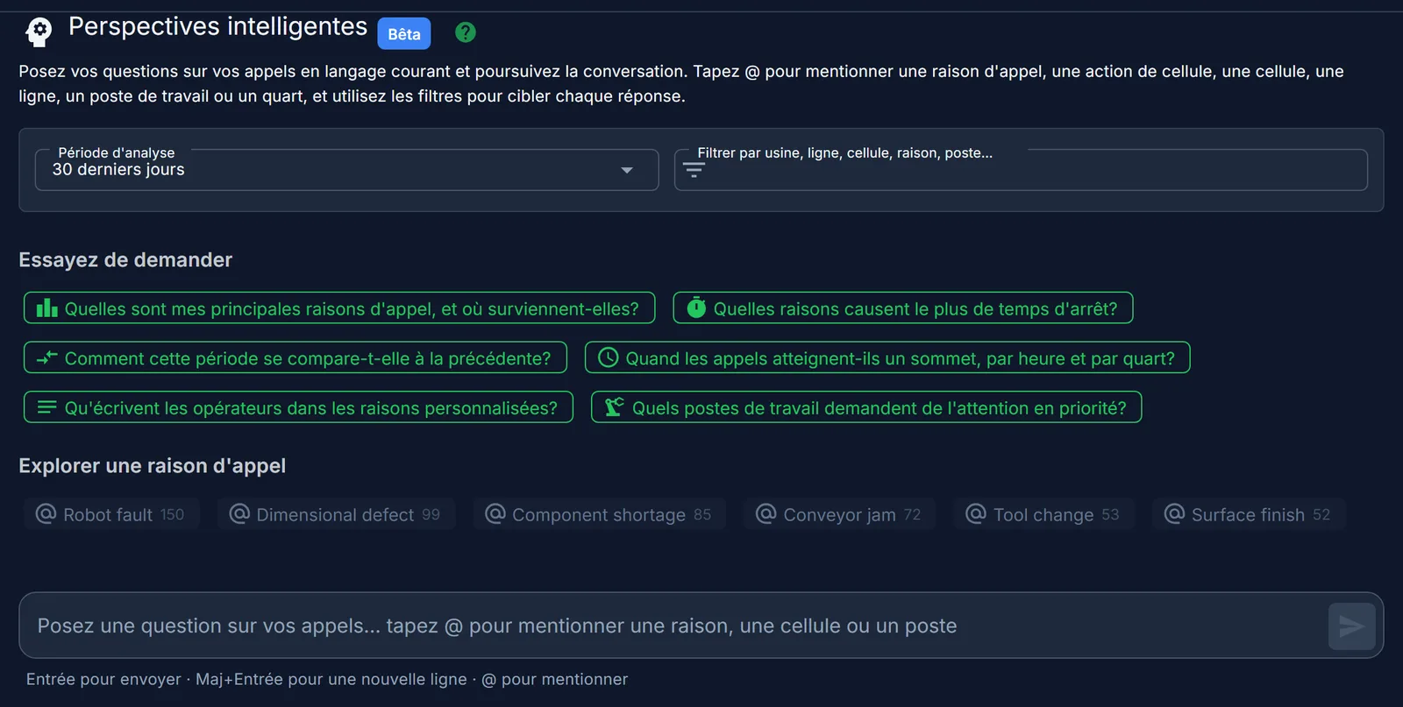
Task: Click the bar chart icon on first suggestion
Action: [46, 308]
